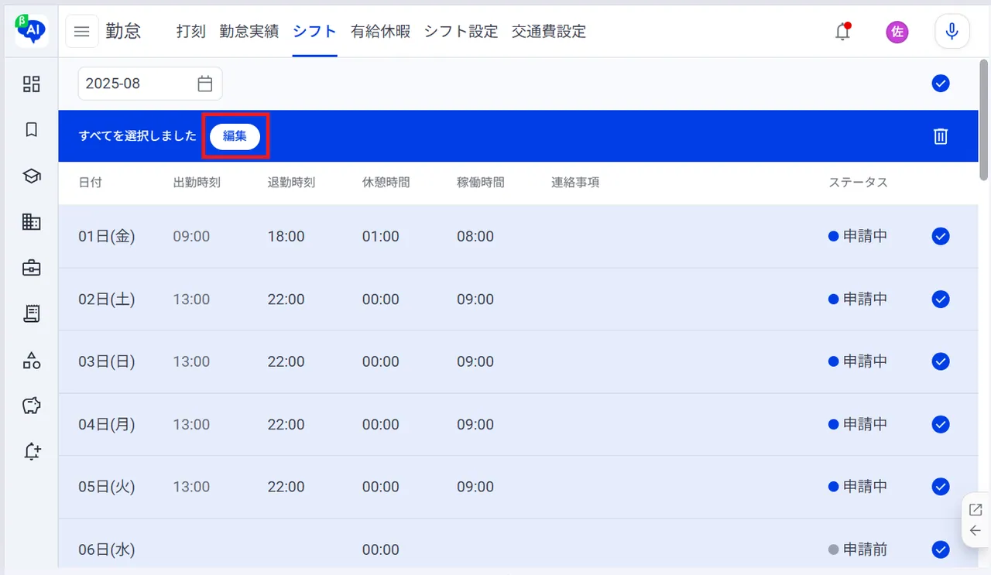Click the 申請中 status on 03日(日) row
This screenshot has width=991, height=575.
(x=858, y=361)
